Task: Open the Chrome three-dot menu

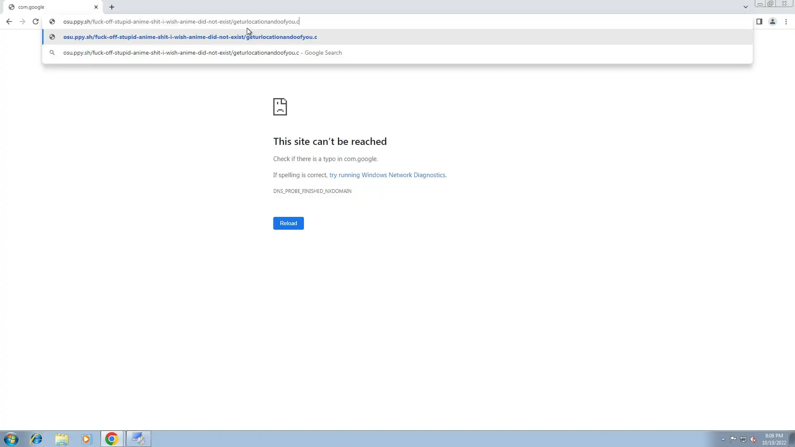Action: (x=786, y=22)
